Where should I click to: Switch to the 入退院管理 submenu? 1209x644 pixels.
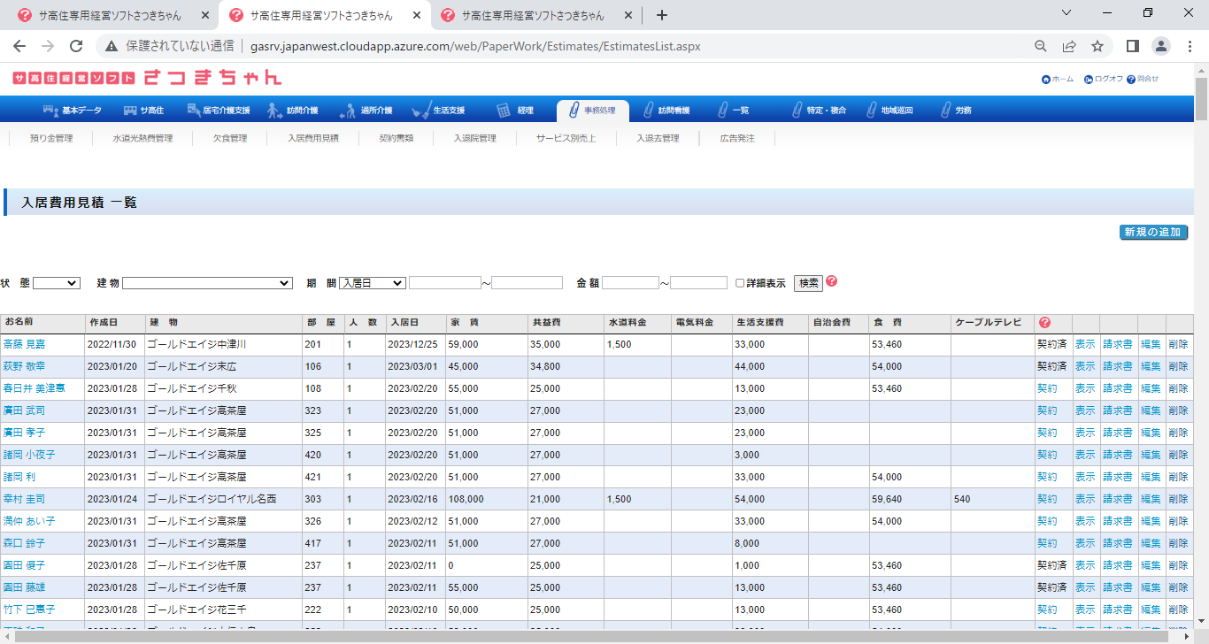tap(474, 139)
